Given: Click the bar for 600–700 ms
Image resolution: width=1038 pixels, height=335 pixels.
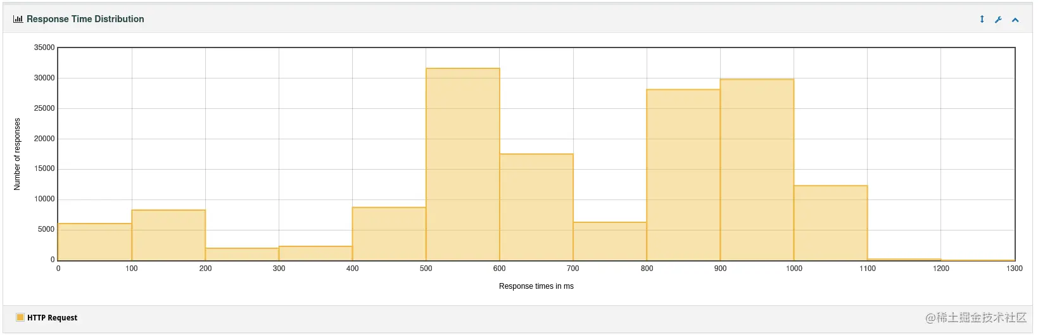Looking at the screenshot, I should click(x=536, y=207).
